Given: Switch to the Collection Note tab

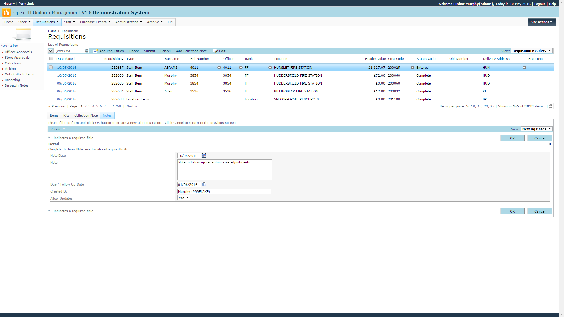Looking at the screenshot, I should click(86, 115).
